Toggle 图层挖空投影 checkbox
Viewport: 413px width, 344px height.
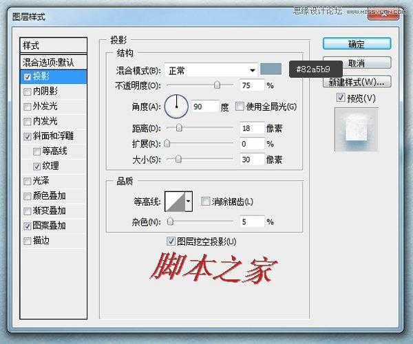pos(171,241)
